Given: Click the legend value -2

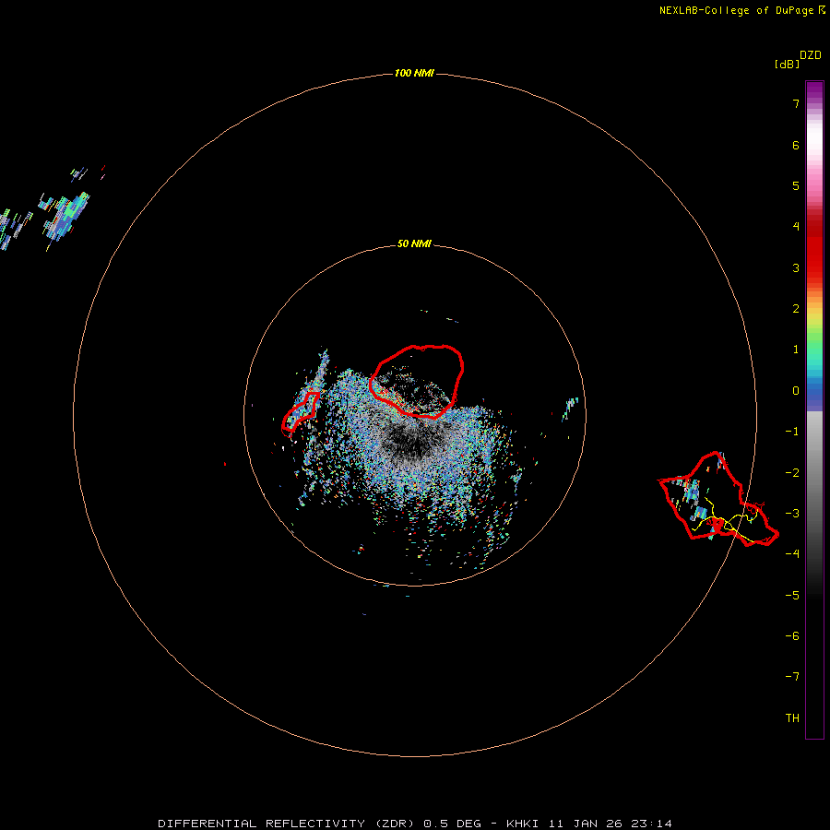Looking at the screenshot, I should [792, 472].
